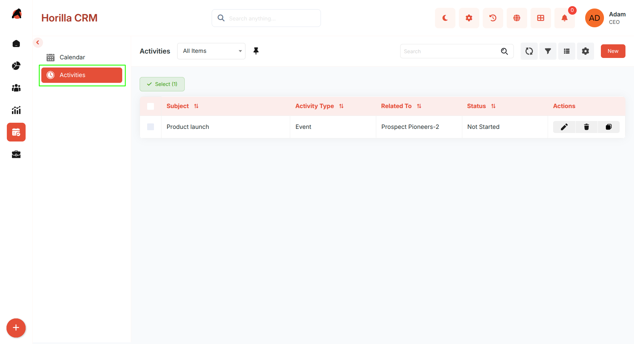Open the filter funnel options
The height and width of the screenshot is (344, 634).
548,51
